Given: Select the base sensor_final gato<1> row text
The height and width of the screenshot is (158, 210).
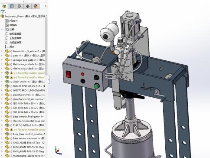Looking at the screenshot, I should [x=26, y=116].
